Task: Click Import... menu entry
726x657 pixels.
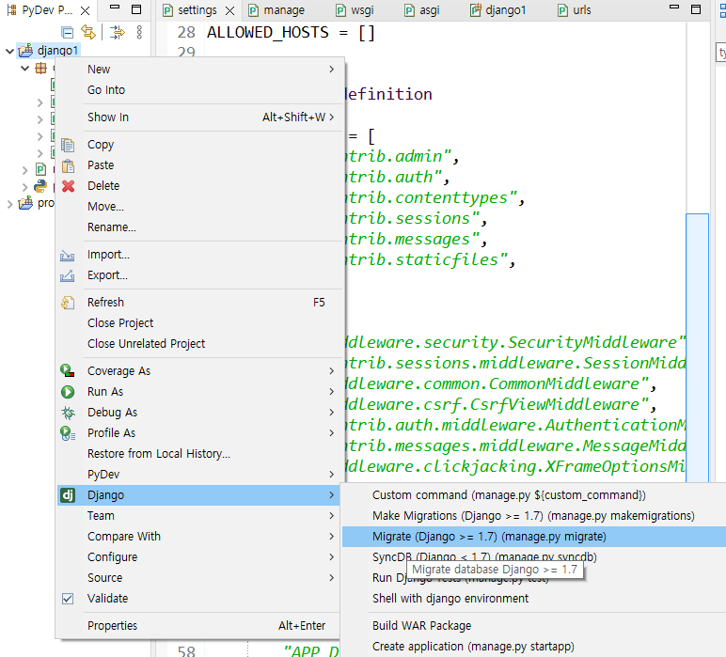Action: [200, 255]
